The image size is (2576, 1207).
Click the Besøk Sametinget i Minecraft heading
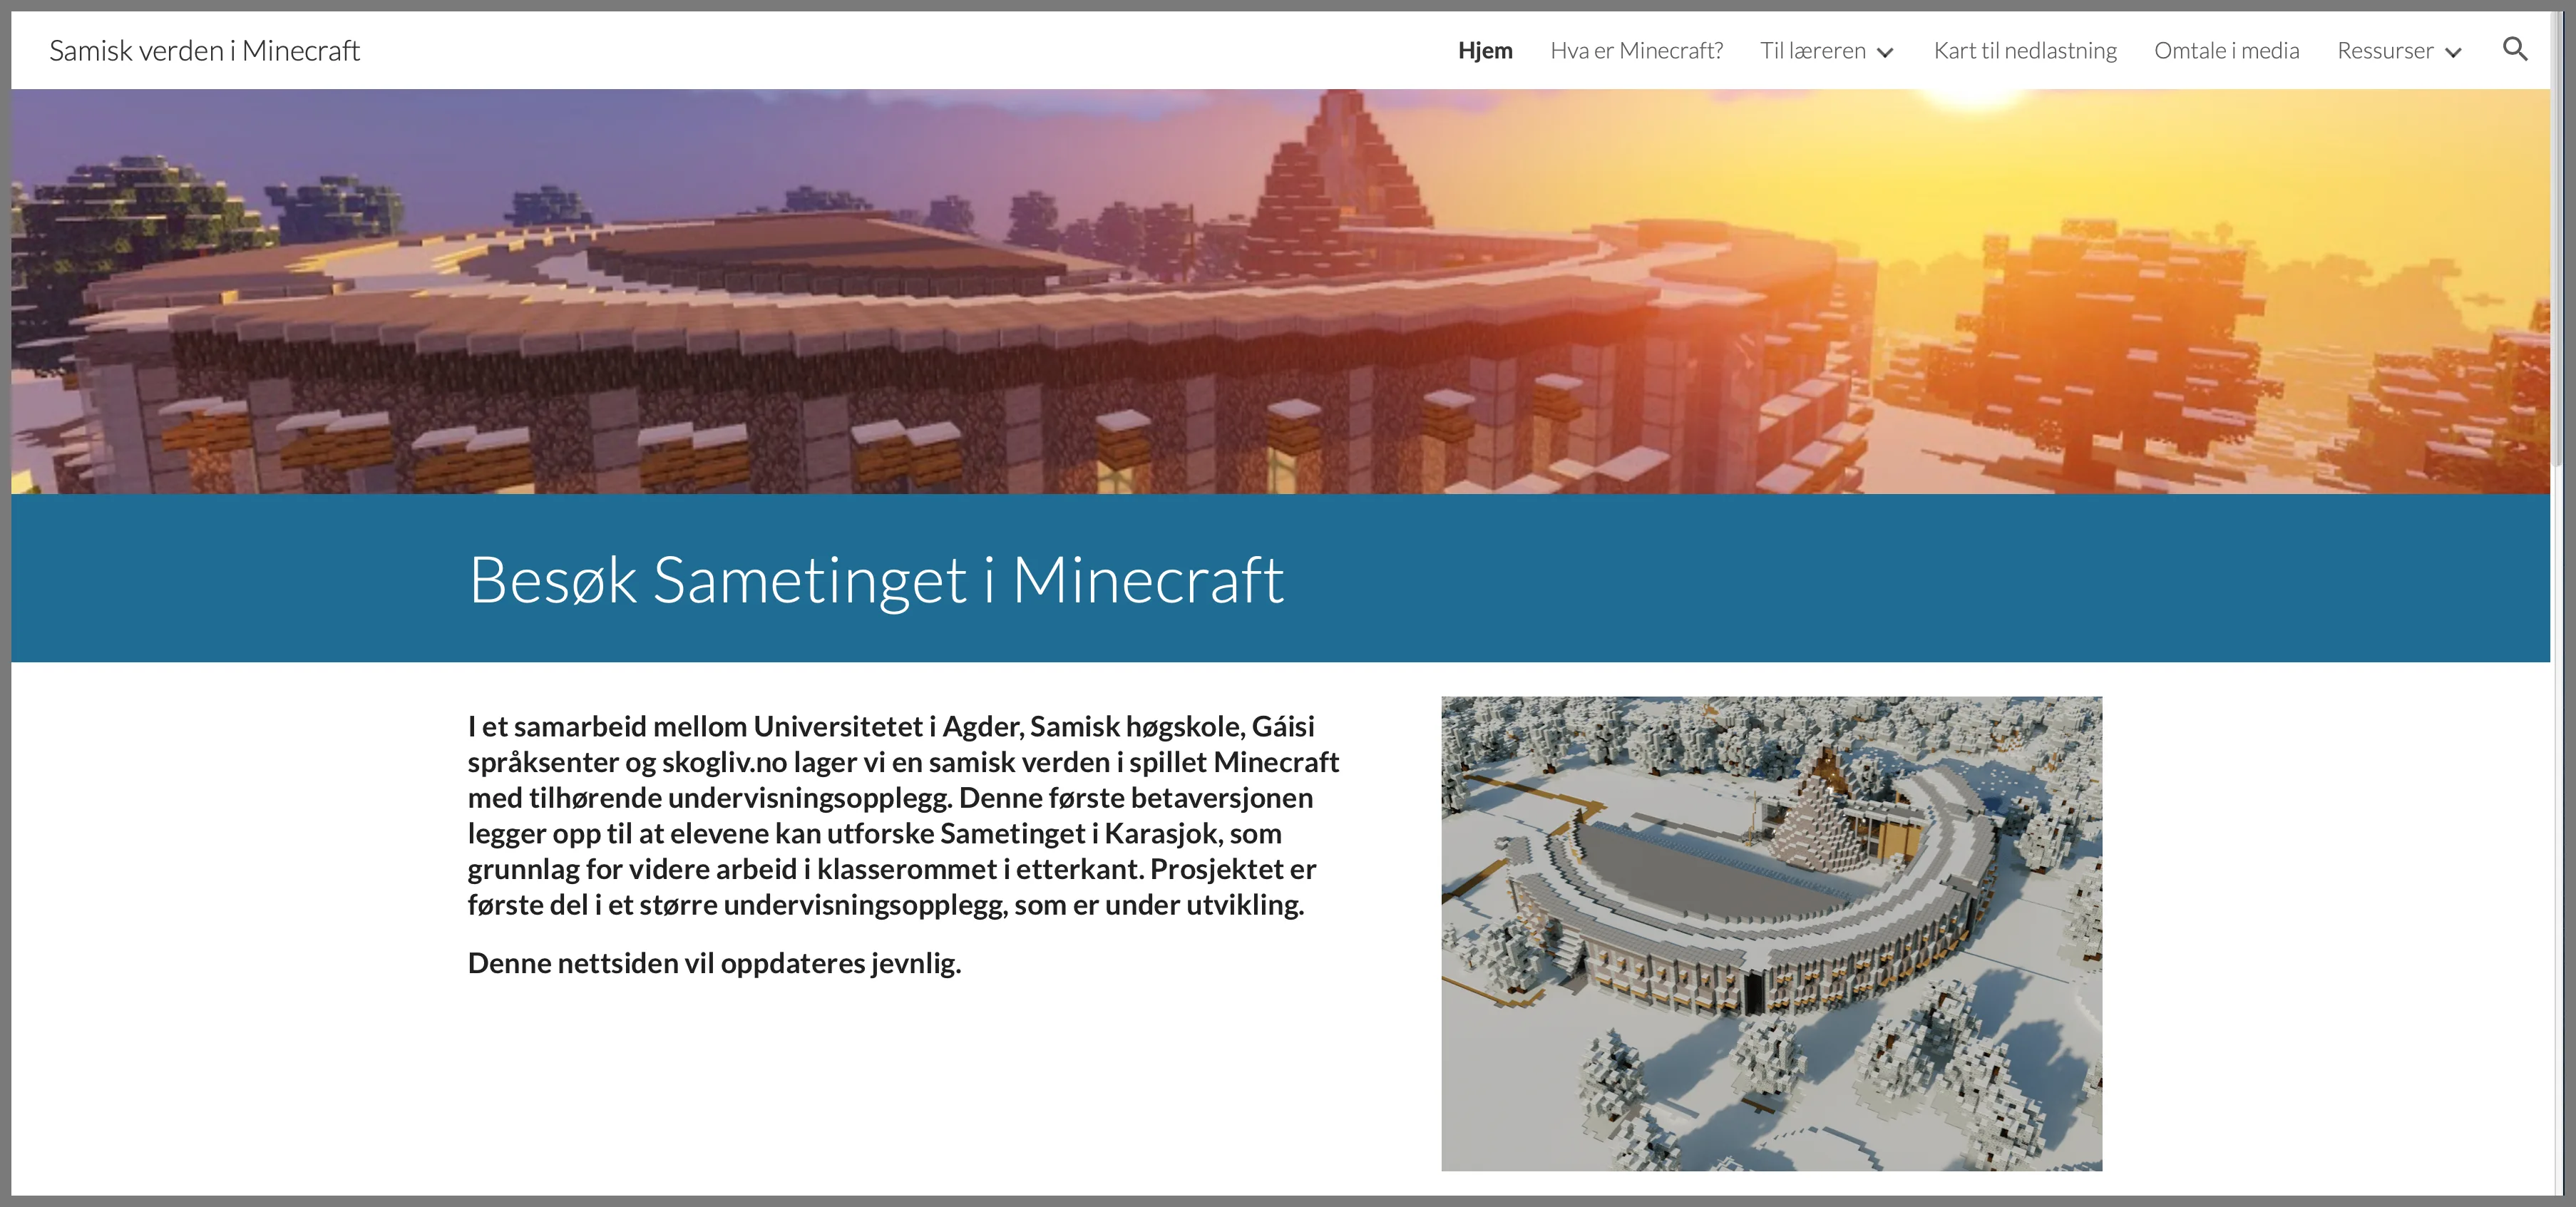coord(876,580)
